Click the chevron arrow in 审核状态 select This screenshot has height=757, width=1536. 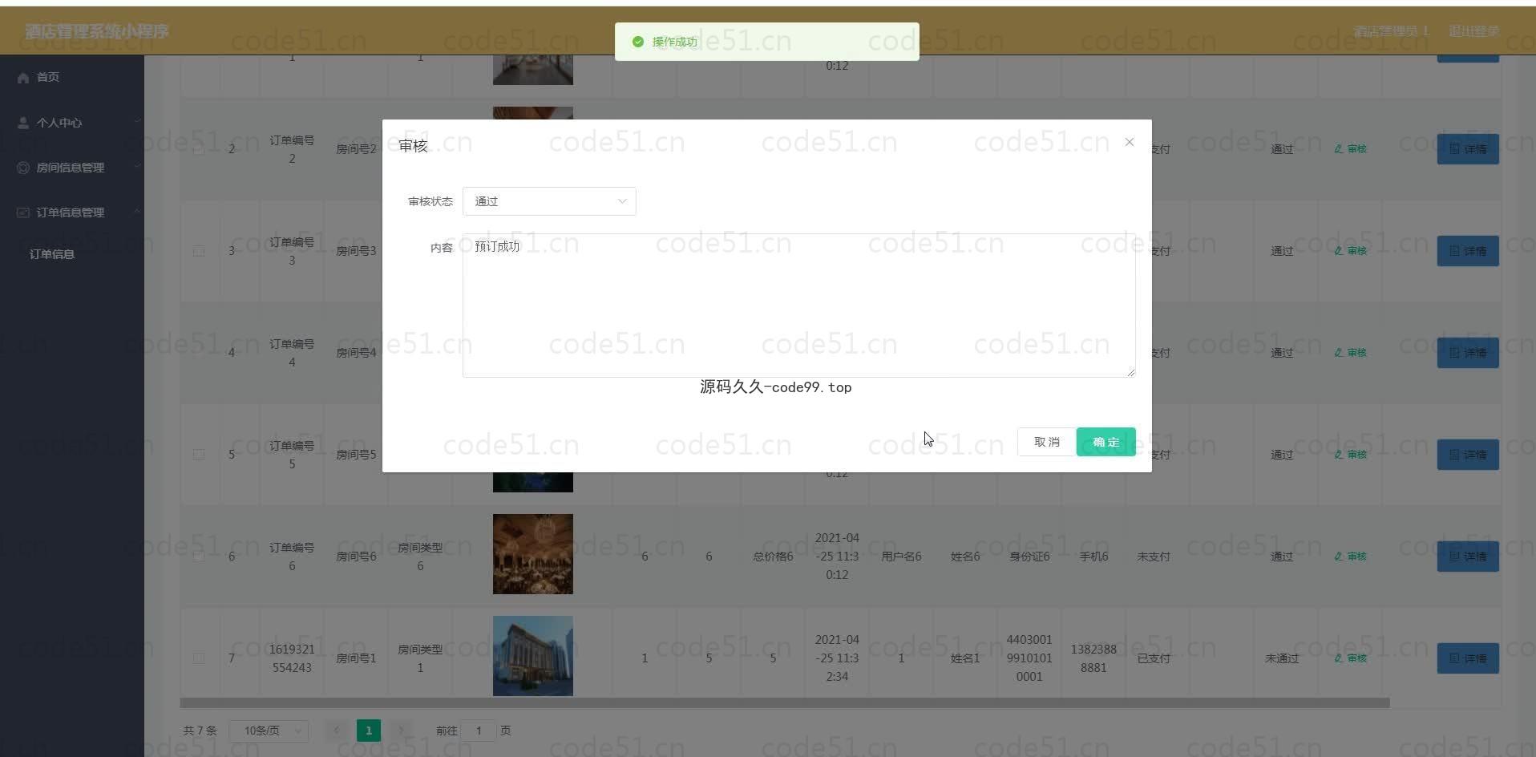coord(622,201)
